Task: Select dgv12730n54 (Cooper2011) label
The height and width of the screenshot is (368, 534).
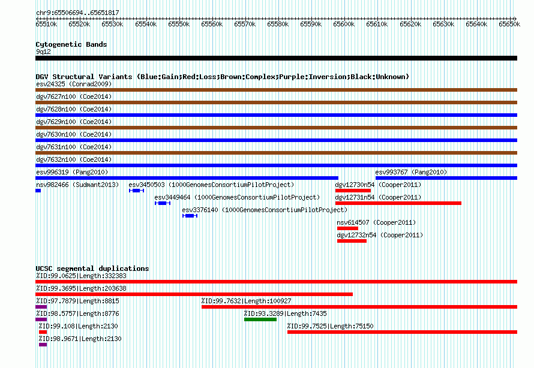Action: (378, 185)
